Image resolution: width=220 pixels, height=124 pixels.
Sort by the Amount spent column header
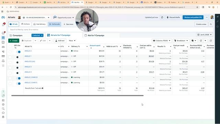point(95,45)
